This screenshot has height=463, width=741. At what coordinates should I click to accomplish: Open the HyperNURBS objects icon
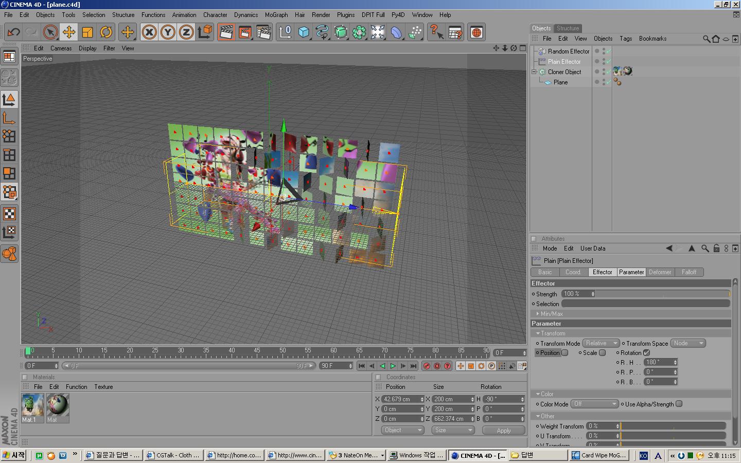tap(341, 32)
